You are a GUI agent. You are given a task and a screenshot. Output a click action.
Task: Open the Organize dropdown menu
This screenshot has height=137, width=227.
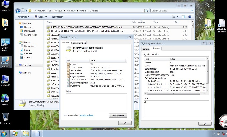click(24, 17)
